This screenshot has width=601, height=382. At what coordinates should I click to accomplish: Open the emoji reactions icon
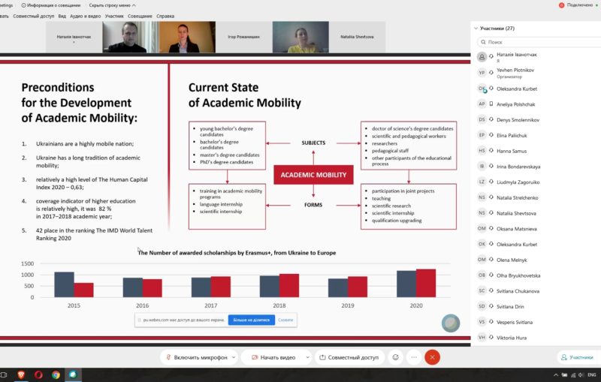pyautogui.click(x=394, y=358)
